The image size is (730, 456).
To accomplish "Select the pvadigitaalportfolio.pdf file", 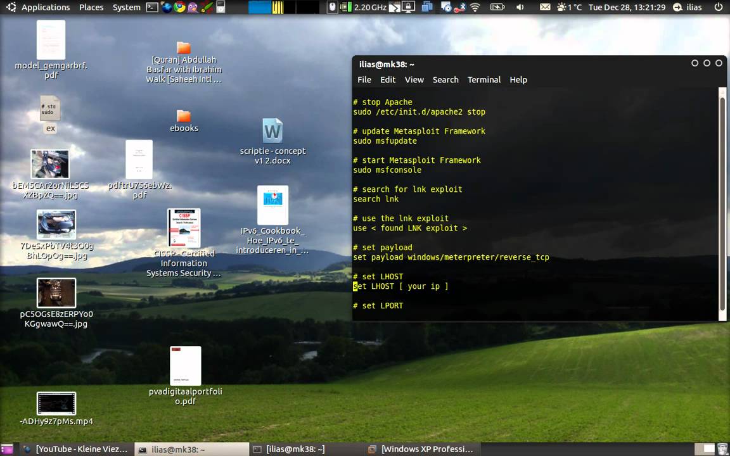I will tap(185, 376).
